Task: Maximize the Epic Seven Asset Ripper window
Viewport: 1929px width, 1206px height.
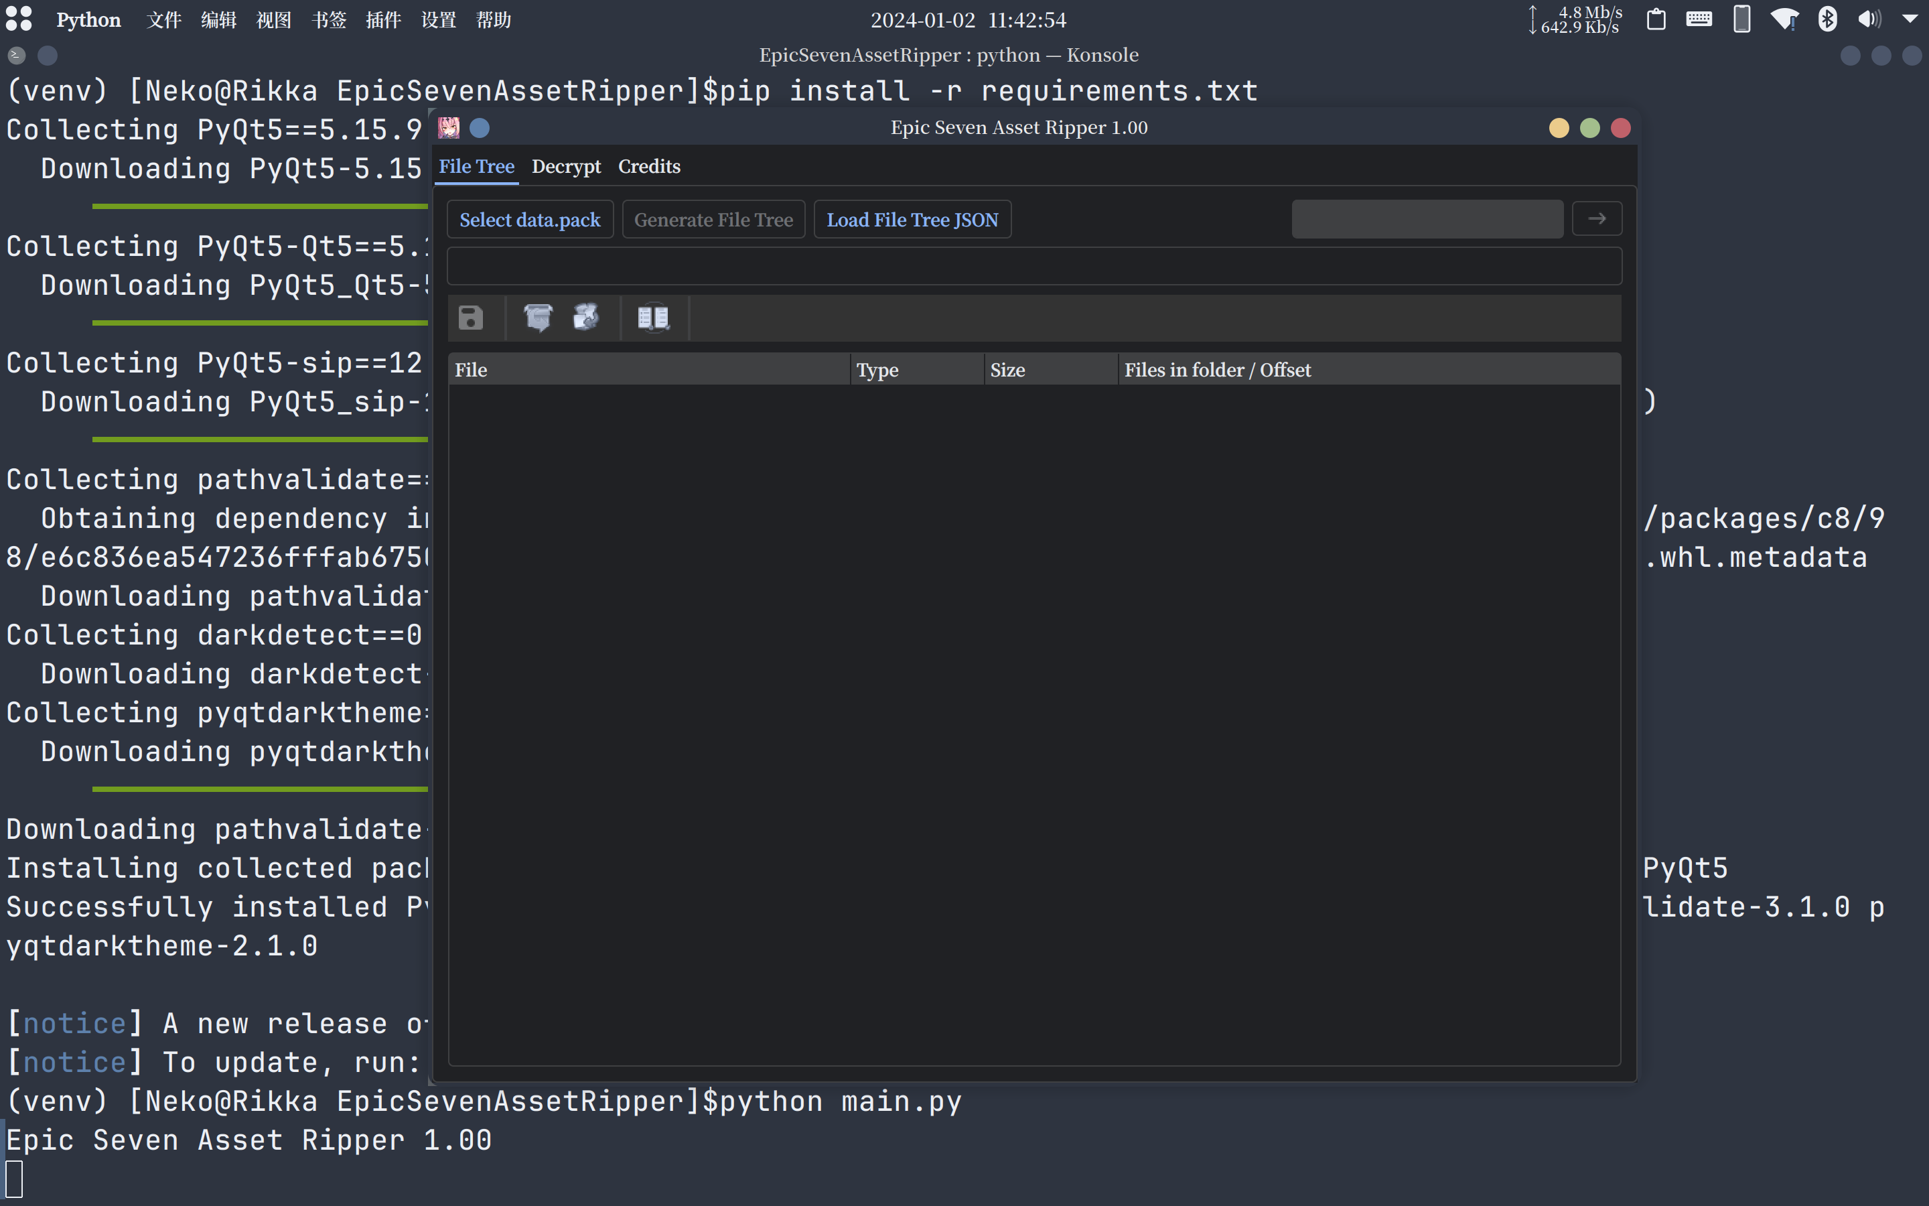Action: click(1589, 127)
